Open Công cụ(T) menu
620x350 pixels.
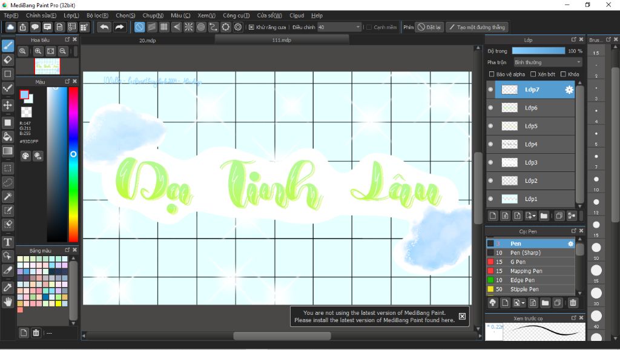[x=236, y=15]
